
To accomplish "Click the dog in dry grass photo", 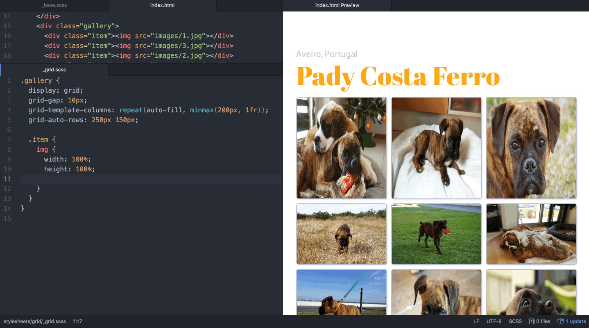I will click(342, 234).
